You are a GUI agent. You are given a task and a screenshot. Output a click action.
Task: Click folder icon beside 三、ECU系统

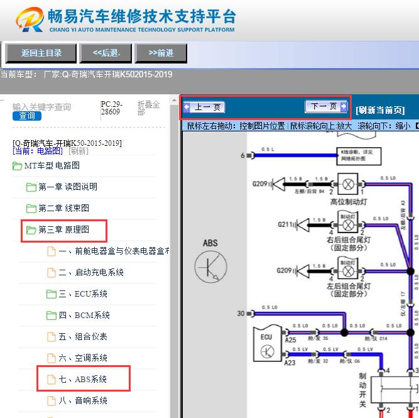(52, 294)
